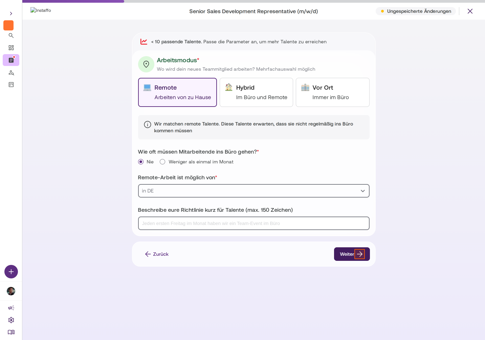Open the candidate search person icon
The image size is (485, 340).
click(11, 72)
